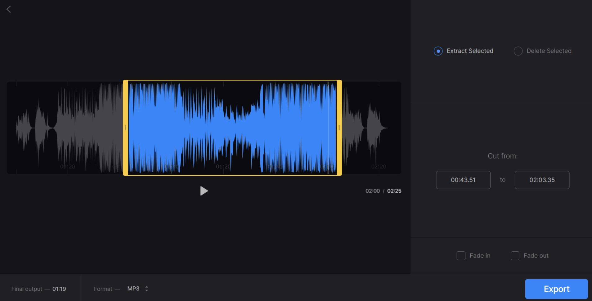Click the end time field 02:03.35

[542, 180]
